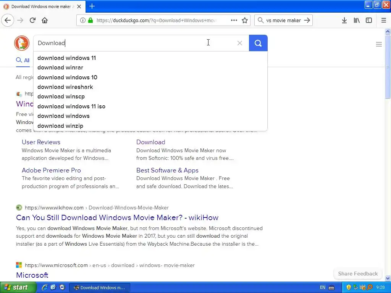Viewport: 391px width, 293px height.
Task: Toggle the sidebar toolbar icon
Action: pos(369,20)
